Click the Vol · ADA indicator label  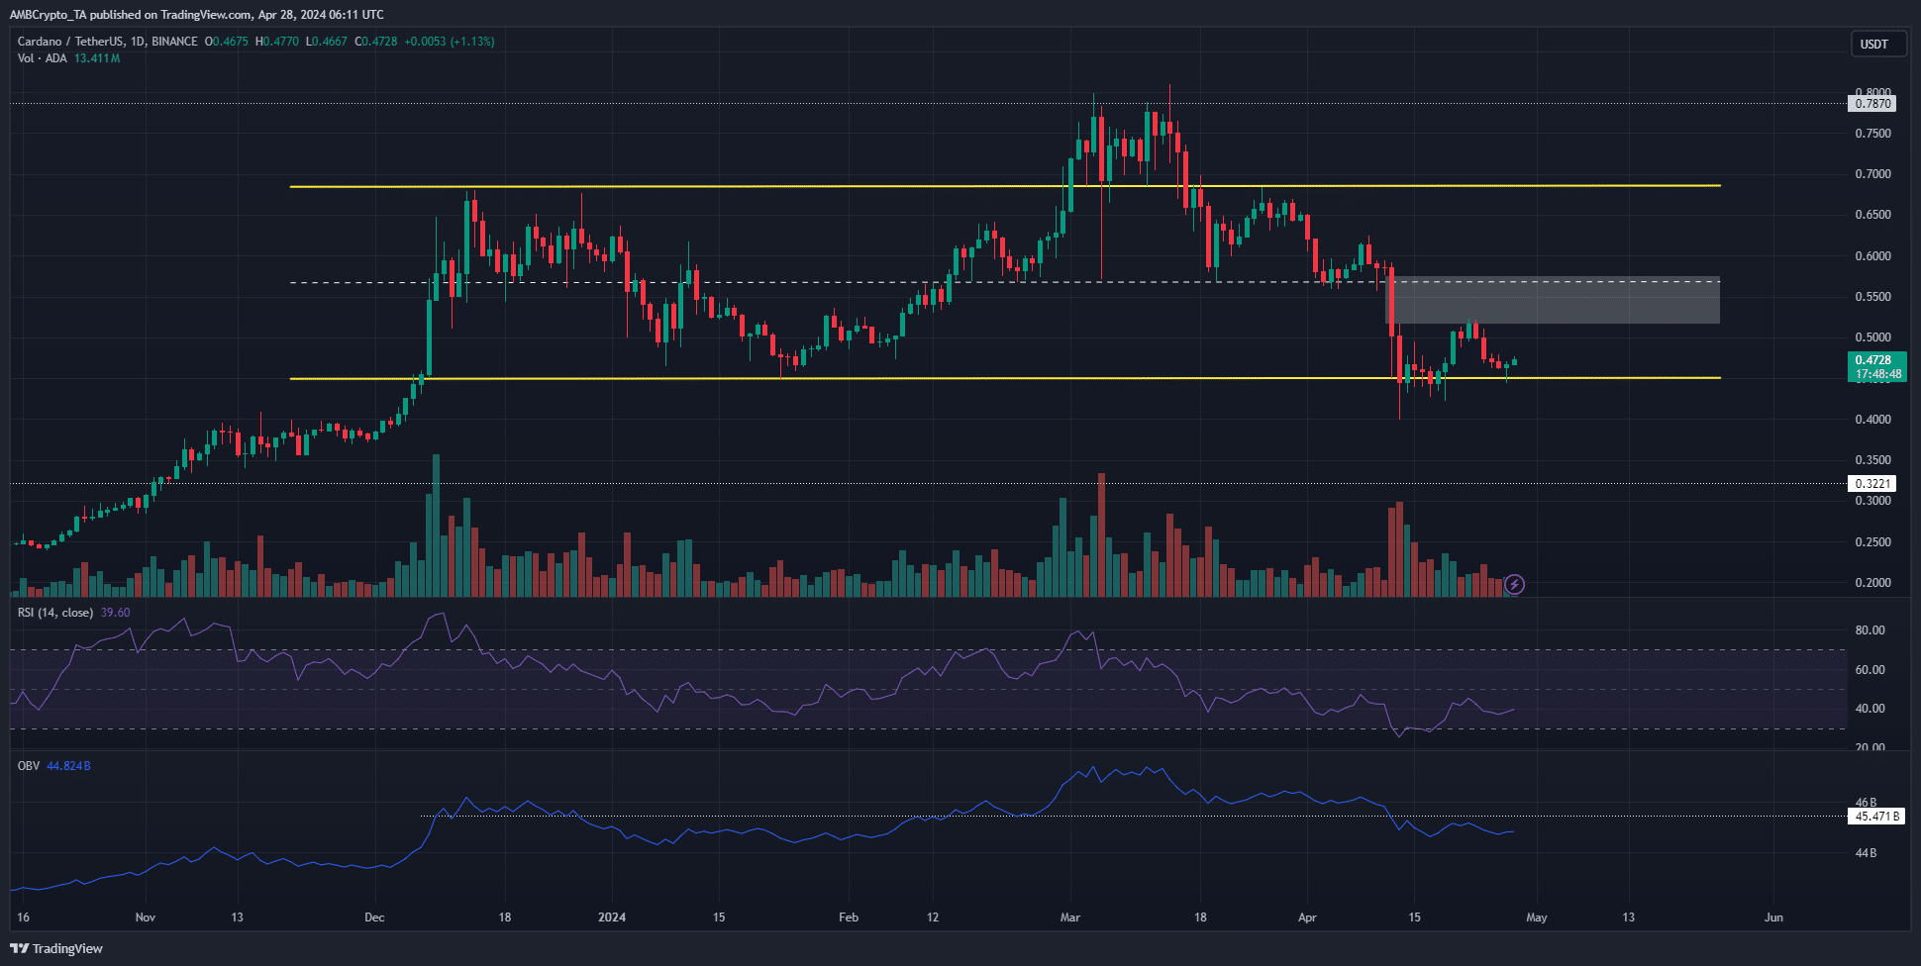(43, 58)
